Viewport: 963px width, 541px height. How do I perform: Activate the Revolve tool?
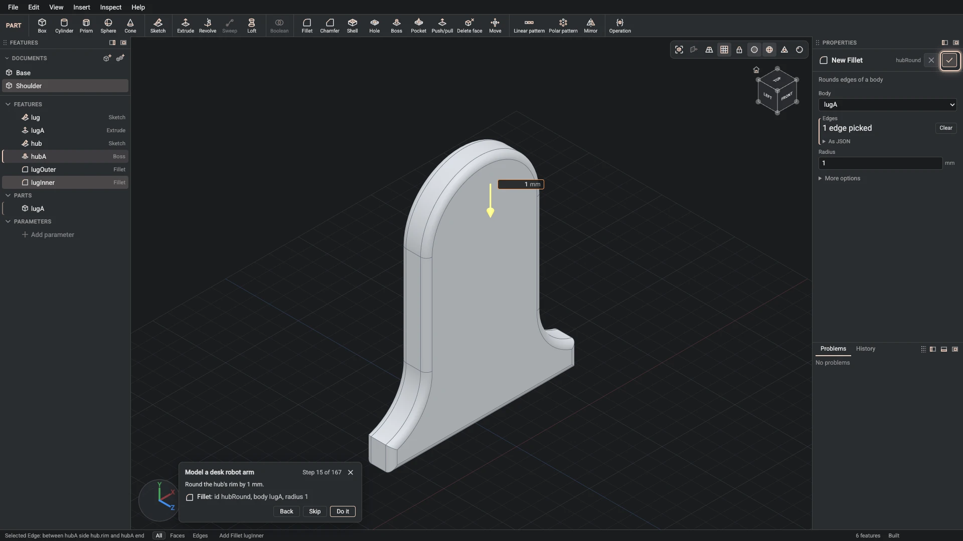[208, 26]
